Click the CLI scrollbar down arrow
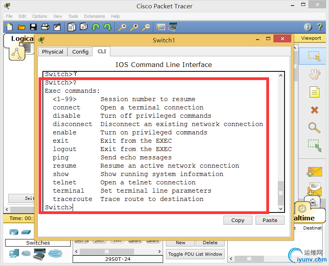The image size is (329, 266). click(281, 209)
